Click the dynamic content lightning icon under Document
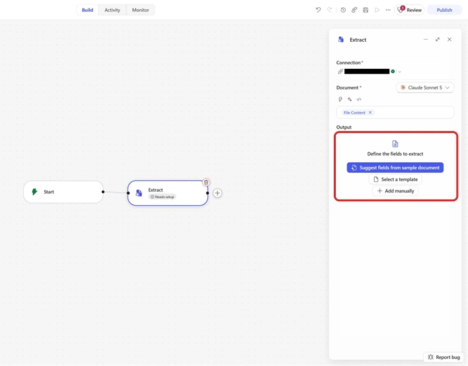This screenshot has width=468, height=366. pos(340,99)
